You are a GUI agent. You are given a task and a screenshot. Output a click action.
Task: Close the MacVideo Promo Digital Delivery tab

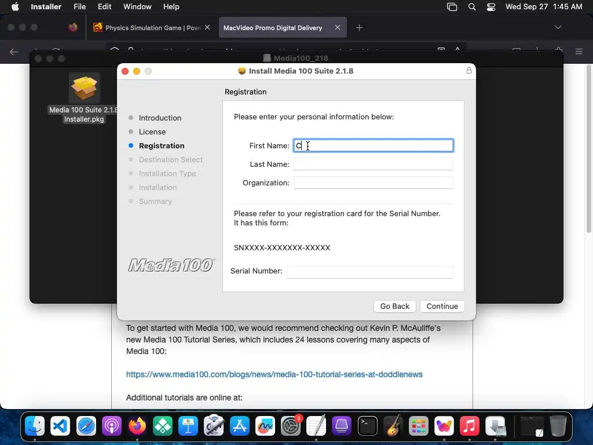[338, 27]
